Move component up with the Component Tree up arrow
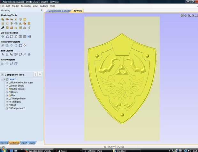Screen dimensions: 198x152 [x=35, y=74]
